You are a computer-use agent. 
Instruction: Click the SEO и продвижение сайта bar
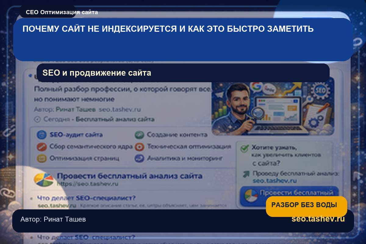point(183,73)
